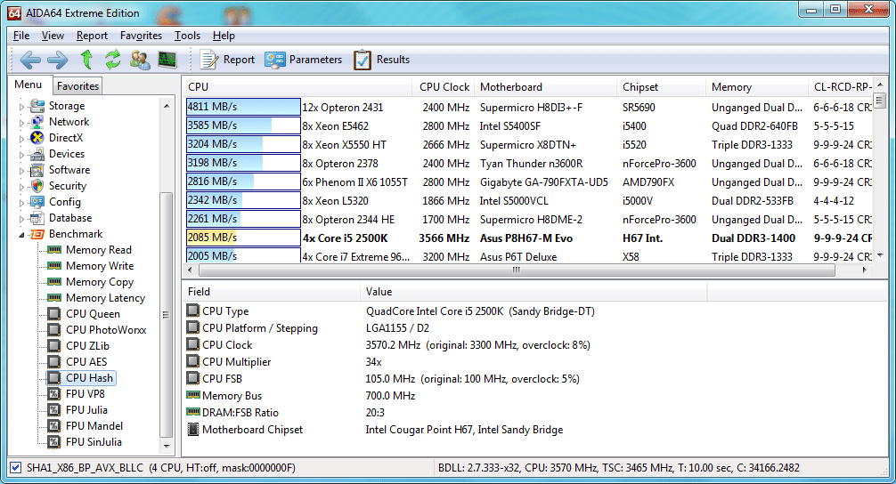Open benchmark Parameters
The width and height of the screenshot is (896, 484).
pos(304,60)
